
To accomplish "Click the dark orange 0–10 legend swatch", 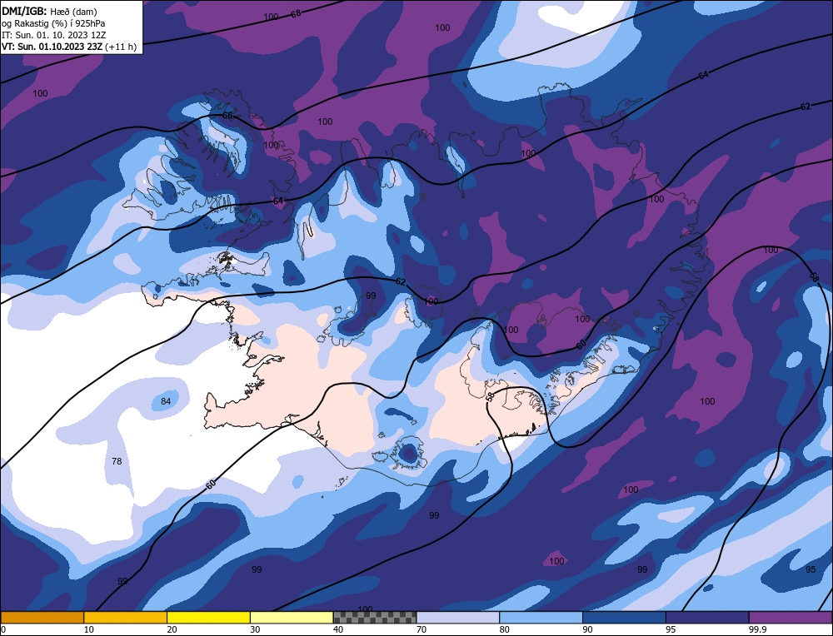I will [42, 617].
